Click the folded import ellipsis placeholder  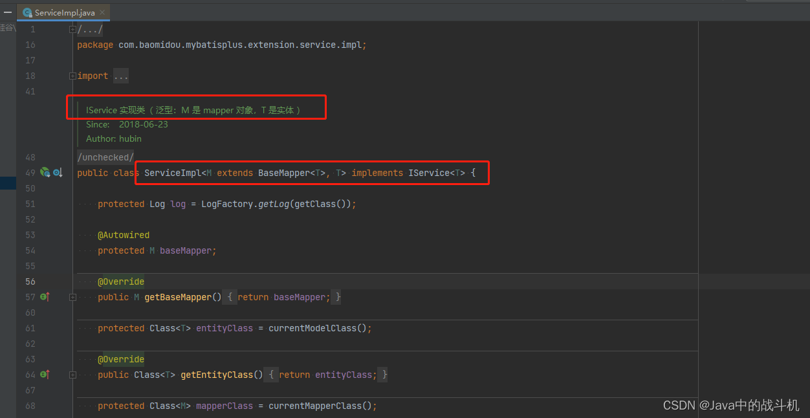pyautogui.click(x=121, y=76)
